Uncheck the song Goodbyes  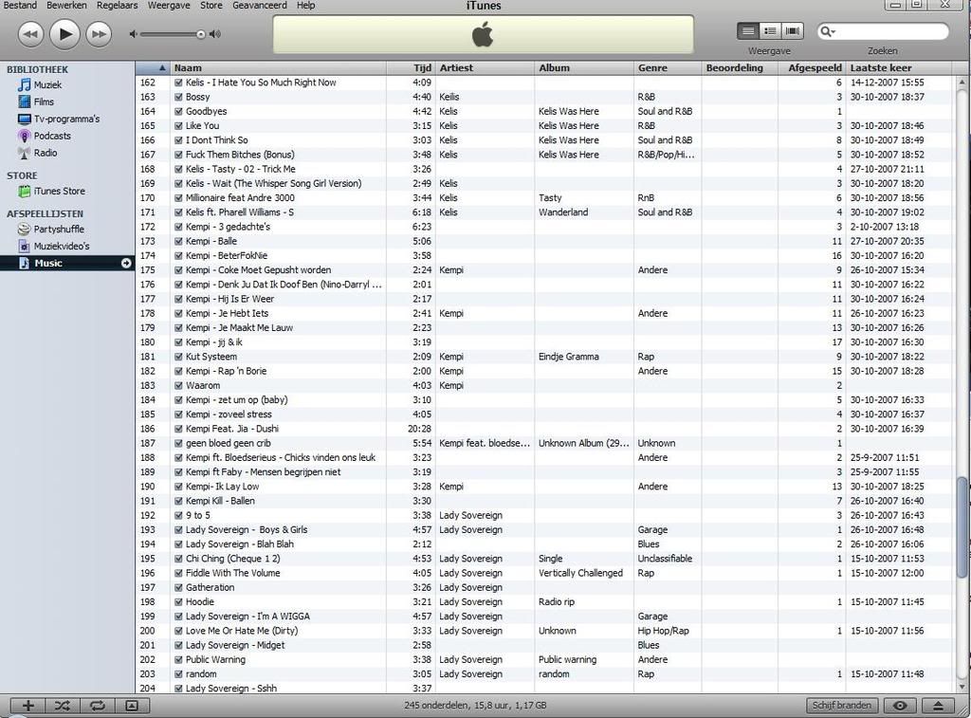tap(178, 112)
